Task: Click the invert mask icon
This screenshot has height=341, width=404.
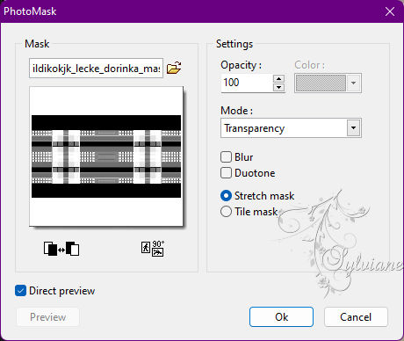Action: click(x=61, y=249)
